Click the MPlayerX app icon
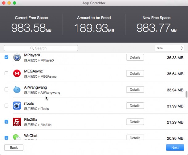188x155 pixels. pyautogui.click(x=17, y=57)
